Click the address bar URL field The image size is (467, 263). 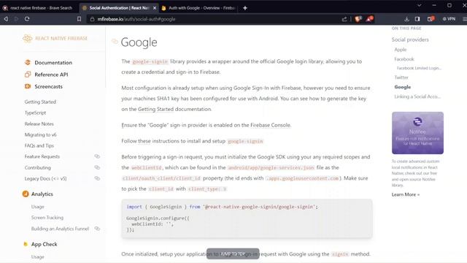click(215, 19)
